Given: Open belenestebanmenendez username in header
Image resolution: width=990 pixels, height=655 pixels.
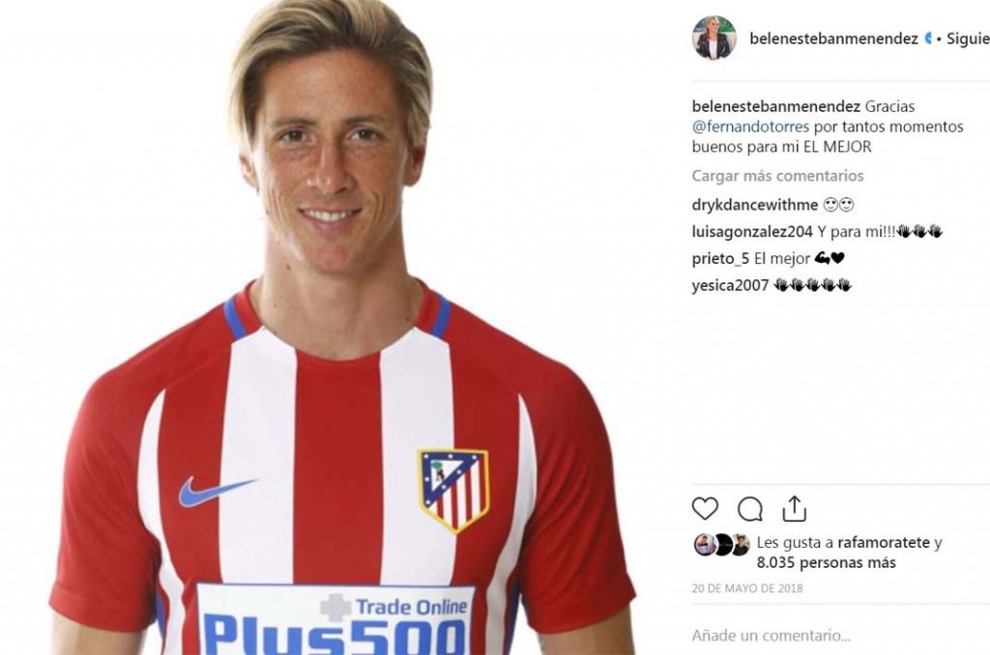Looking at the screenshot, I should pos(833,39).
